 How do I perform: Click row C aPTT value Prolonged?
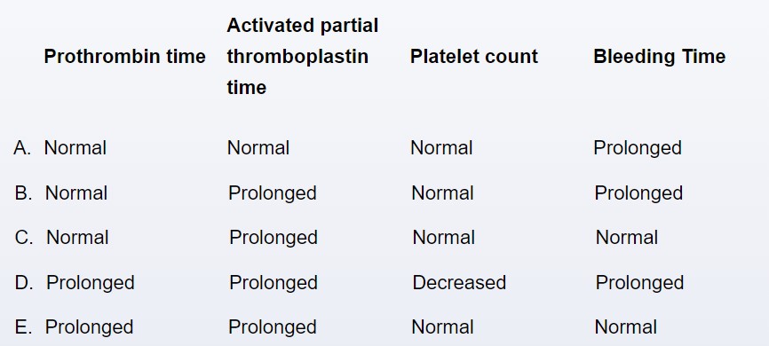coord(274,238)
